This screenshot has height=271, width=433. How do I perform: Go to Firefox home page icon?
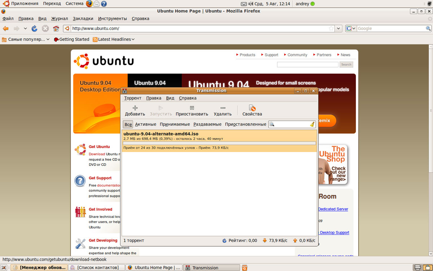(56, 29)
